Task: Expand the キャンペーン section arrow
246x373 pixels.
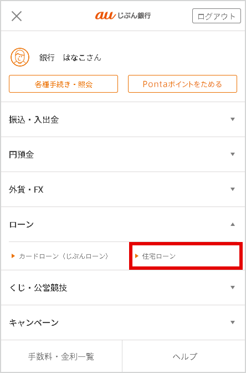Action: coord(233,322)
